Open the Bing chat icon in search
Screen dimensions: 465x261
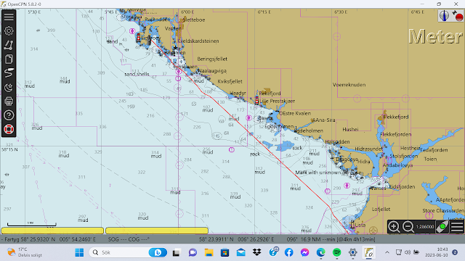(158, 252)
